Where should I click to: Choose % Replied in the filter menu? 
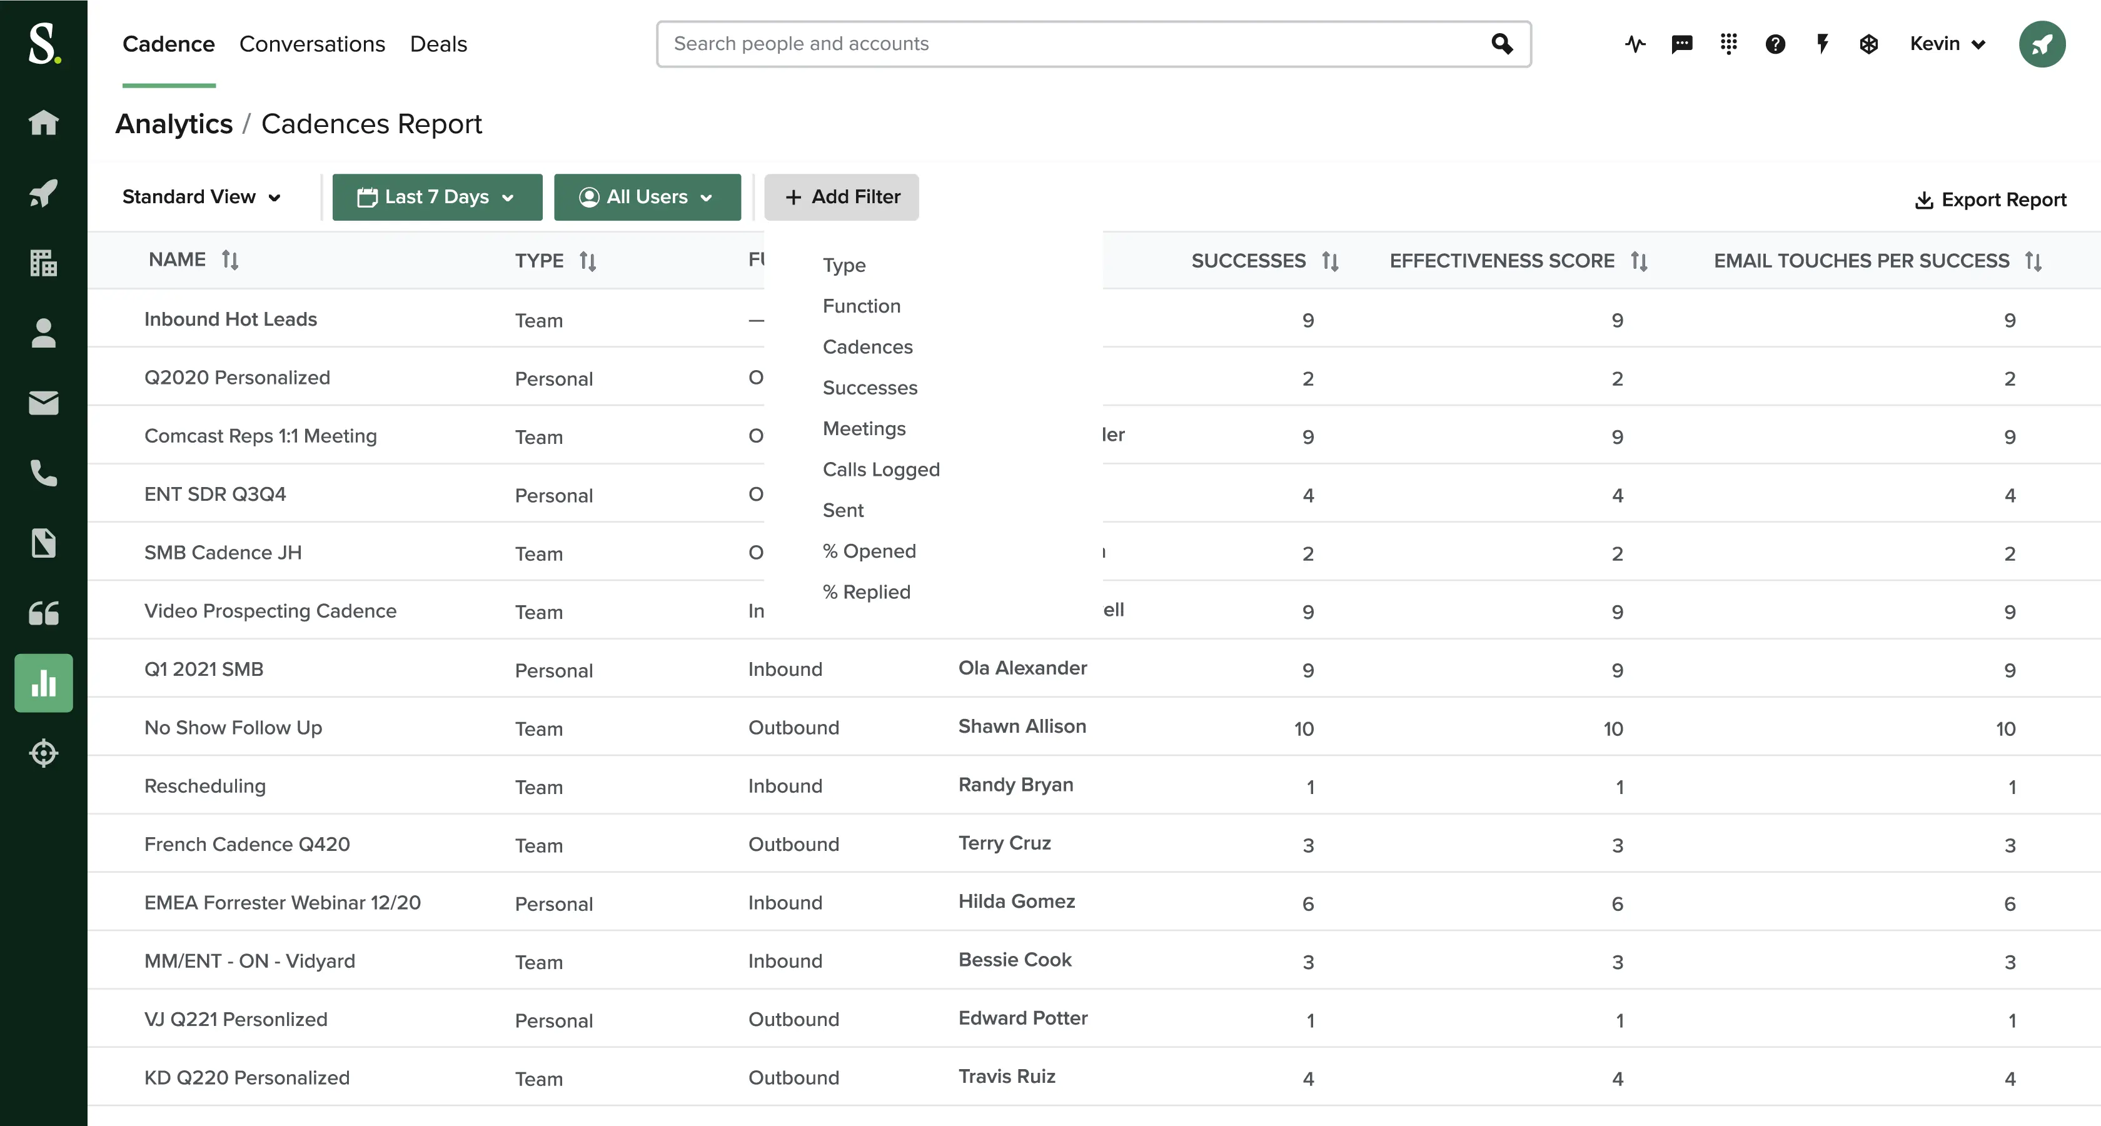(x=866, y=591)
